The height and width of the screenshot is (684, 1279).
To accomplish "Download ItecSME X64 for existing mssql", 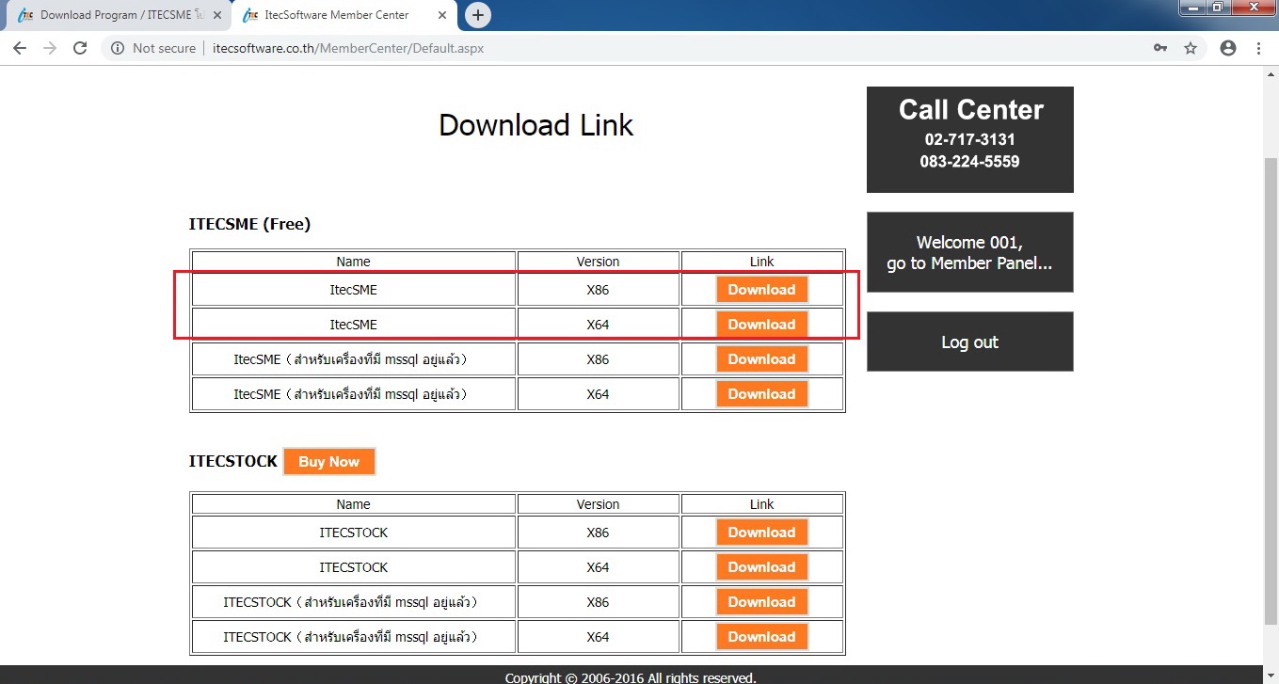I will coord(761,394).
